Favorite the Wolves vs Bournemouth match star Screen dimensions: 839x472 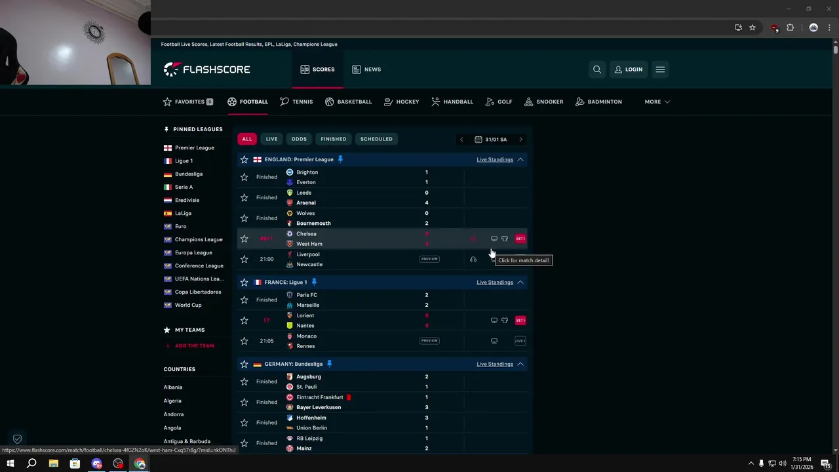(244, 218)
